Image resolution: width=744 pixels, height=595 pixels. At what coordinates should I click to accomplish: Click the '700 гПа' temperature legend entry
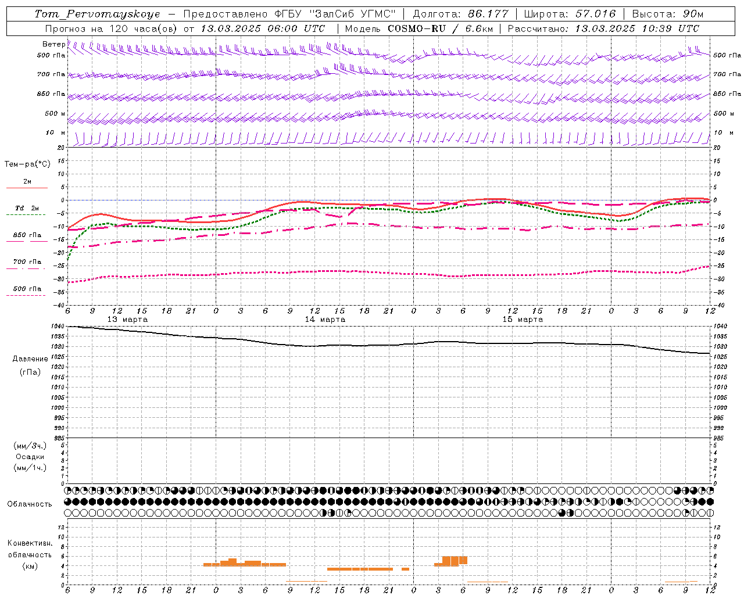click(x=27, y=262)
